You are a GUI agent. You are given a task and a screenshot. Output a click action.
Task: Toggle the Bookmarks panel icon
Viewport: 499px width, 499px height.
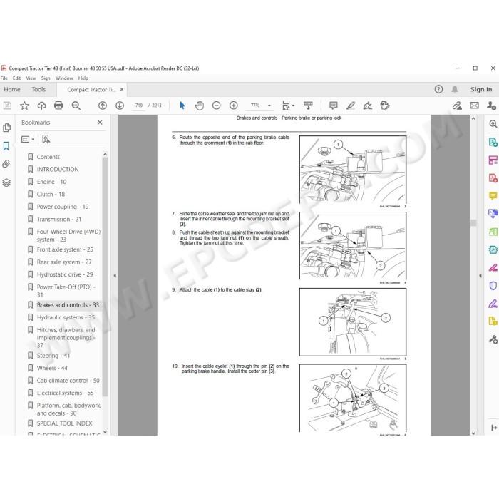[6, 146]
